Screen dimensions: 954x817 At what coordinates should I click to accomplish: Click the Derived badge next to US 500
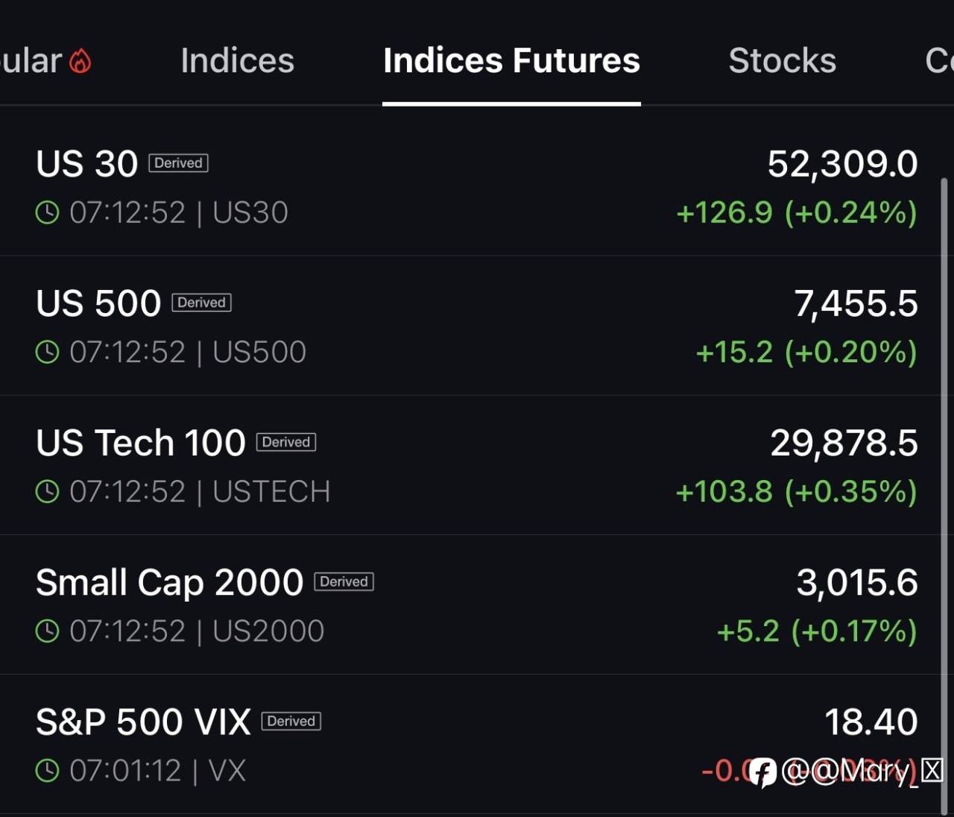(x=202, y=303)
